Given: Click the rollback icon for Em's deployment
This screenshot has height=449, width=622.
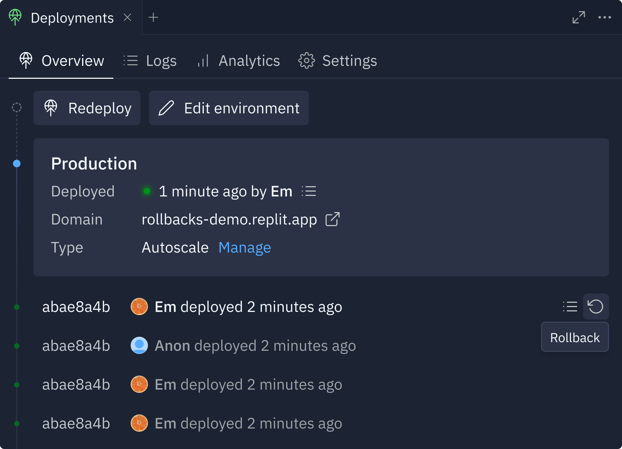Looking at the screenshot, I should pos(595,307).
